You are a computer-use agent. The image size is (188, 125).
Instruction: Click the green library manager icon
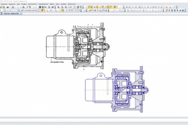click(43, 7)
